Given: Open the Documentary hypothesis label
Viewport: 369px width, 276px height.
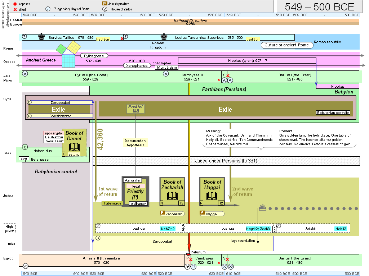Looking at the screenshot, I should (x=135, y=143).
